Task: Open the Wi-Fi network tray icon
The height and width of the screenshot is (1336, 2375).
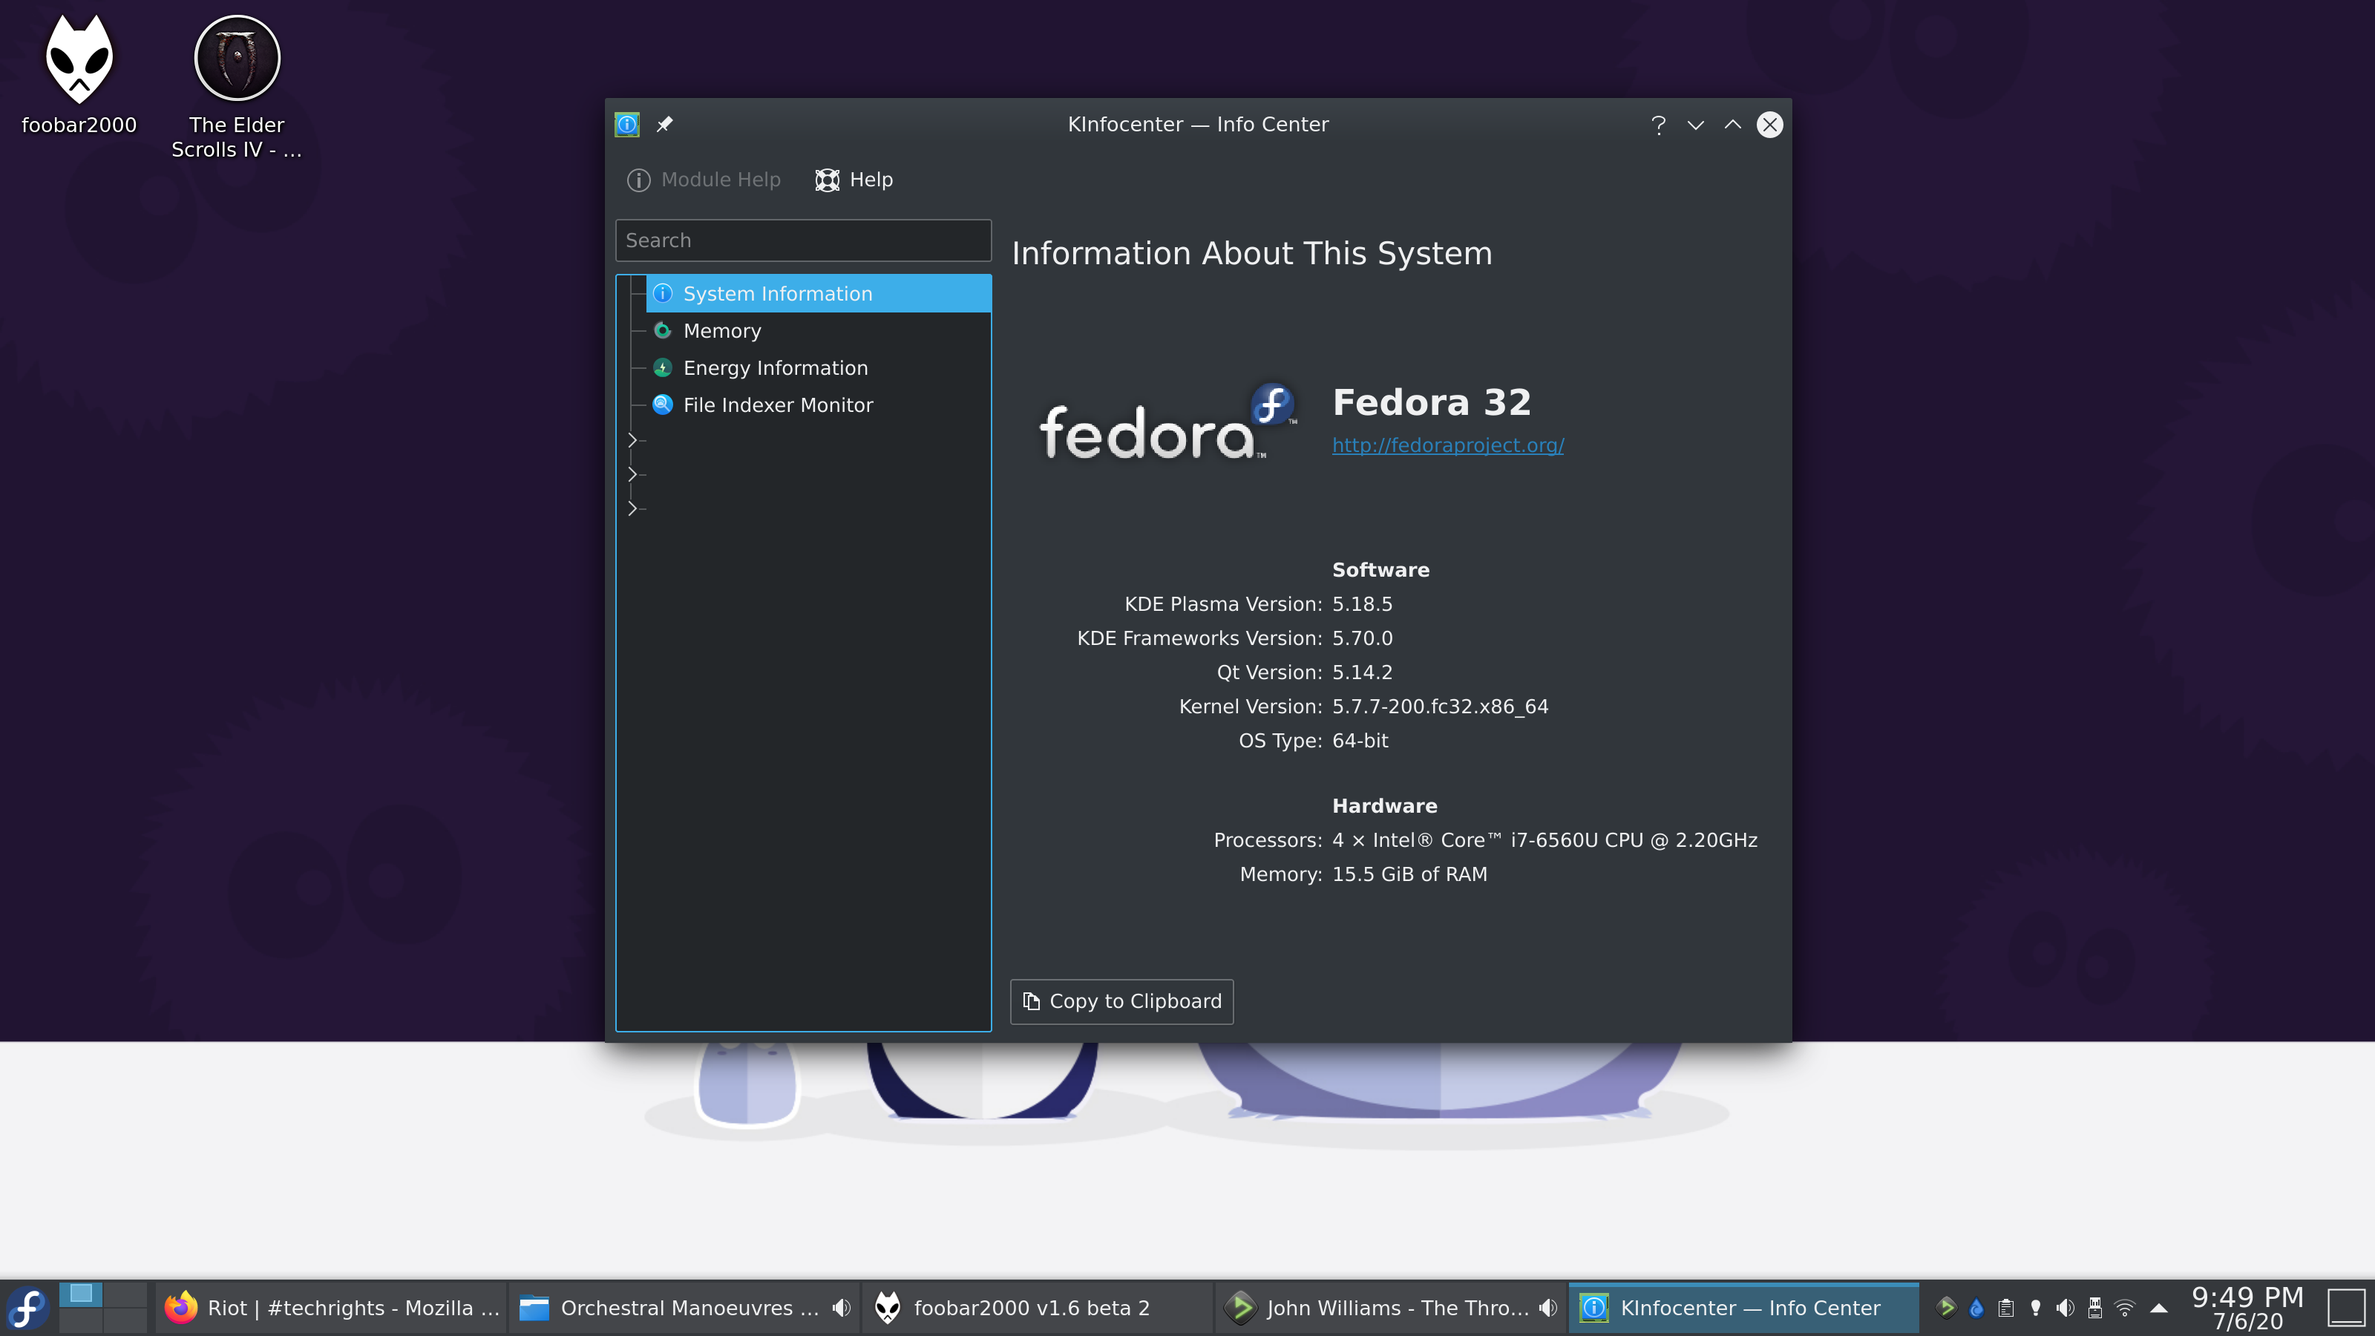Action: pyautogui.click(x=2124, y=1307)
